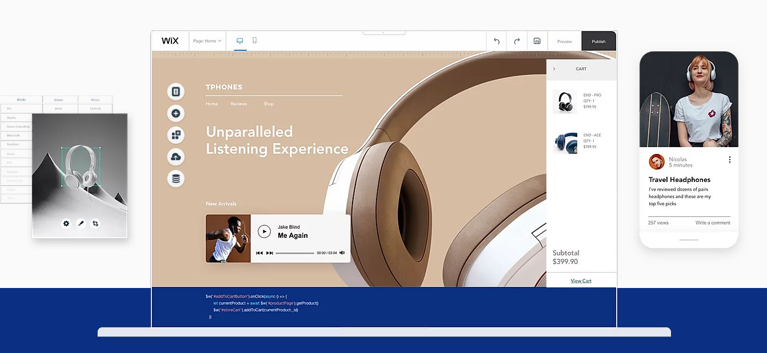The width and height of the screenshot is (767, 353).
Task: Click the Preview button
Action: click(x=564, y=42)
